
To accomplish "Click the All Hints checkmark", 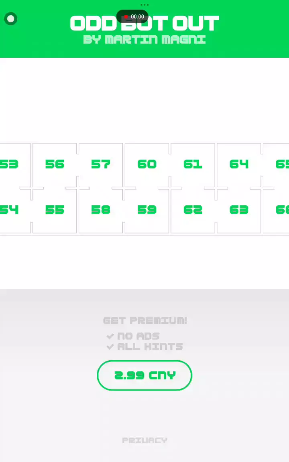I will click(x=110, y=346).
